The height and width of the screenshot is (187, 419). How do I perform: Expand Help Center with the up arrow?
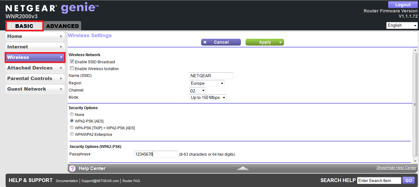243,168
